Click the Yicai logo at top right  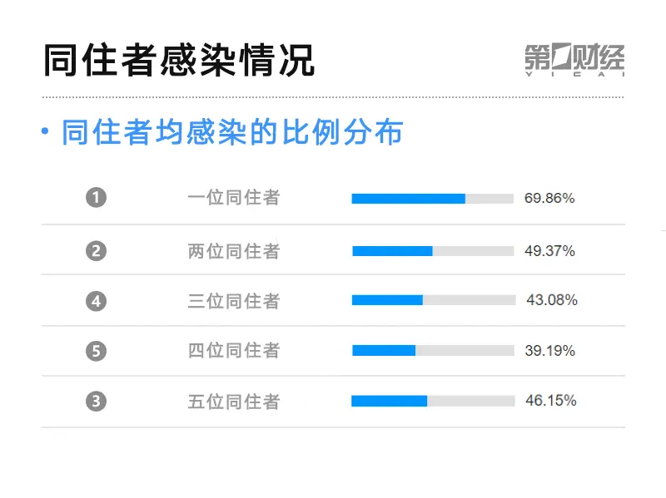click(x=574, y=58)
